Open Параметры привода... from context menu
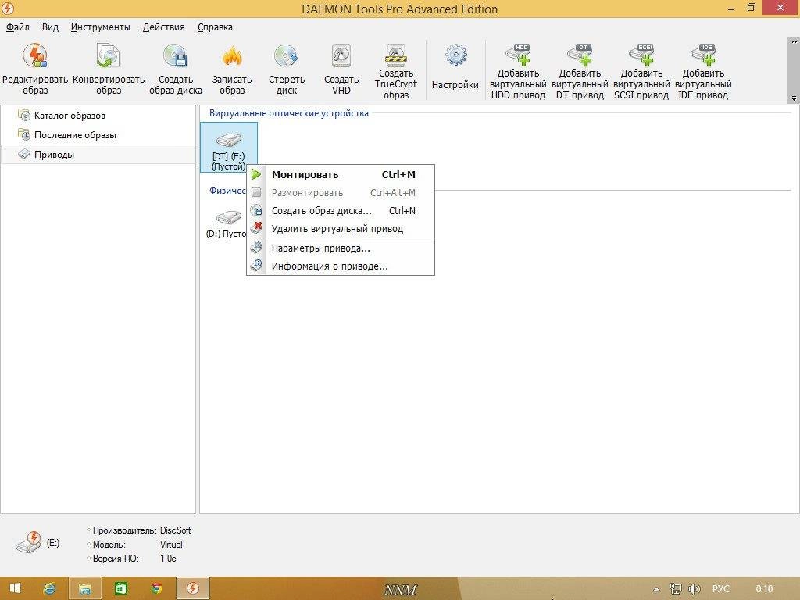 click(341, 248)
